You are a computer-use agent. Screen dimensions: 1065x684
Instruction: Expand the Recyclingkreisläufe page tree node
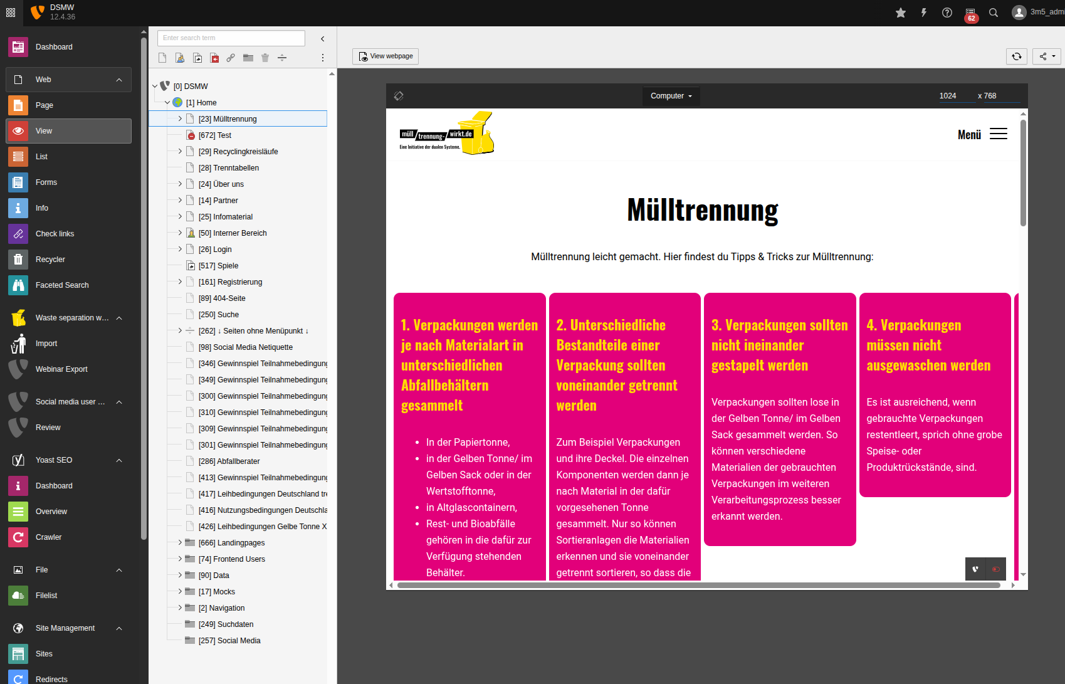(x=180, y=152)
